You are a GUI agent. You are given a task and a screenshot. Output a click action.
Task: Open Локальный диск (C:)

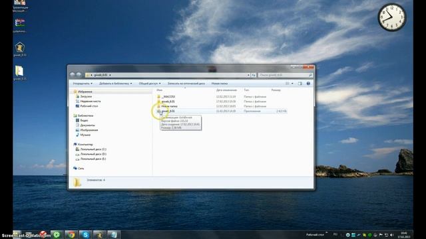pyautogui.click(x=93, y=149)
